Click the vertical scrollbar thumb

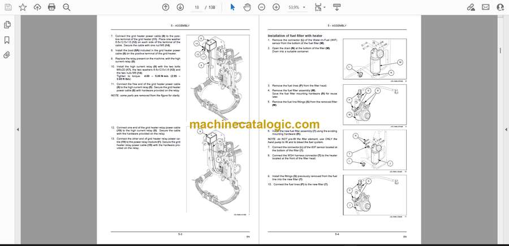tap(501, 51)
